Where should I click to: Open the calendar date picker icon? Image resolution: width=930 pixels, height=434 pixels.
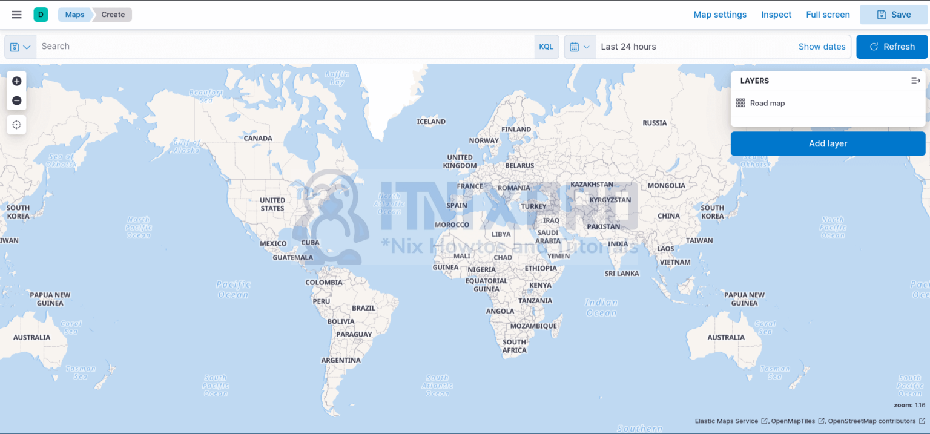point(575,46)
